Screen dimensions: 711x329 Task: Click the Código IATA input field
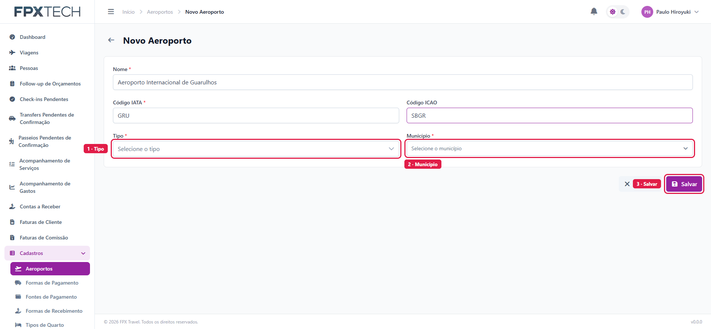(x=256, y=115)
